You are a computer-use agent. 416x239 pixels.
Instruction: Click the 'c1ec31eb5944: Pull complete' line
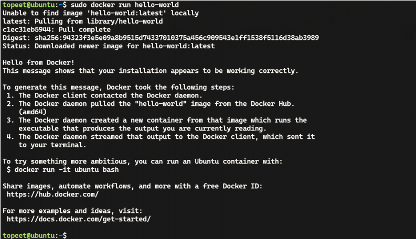[57, 29]
